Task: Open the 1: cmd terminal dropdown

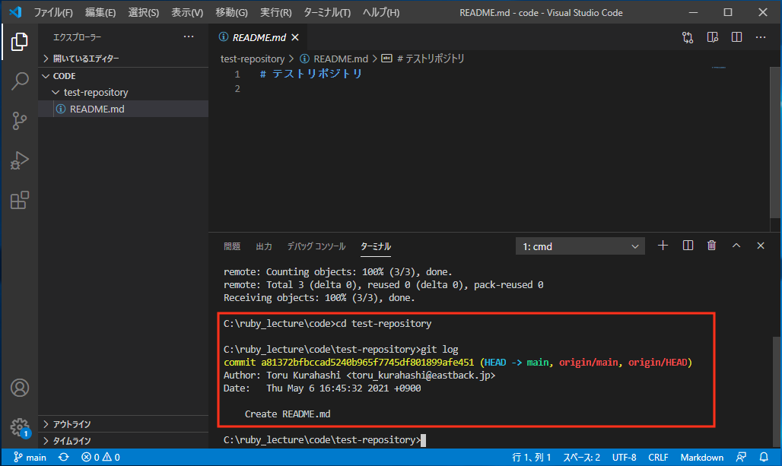Action: click(580, 246)
